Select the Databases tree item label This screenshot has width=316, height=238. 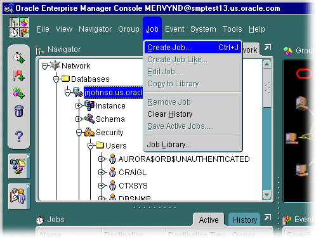(x=90, y=79)
